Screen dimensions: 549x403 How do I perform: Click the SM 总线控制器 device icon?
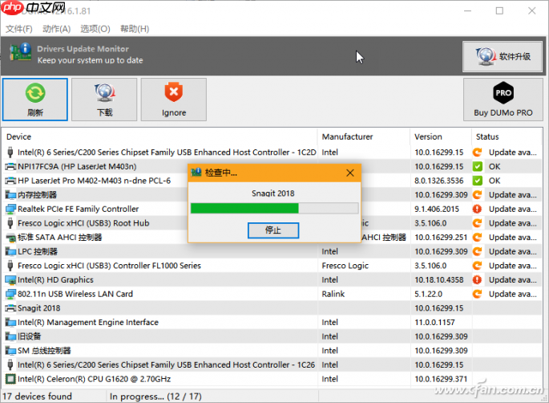pos(10,351)
